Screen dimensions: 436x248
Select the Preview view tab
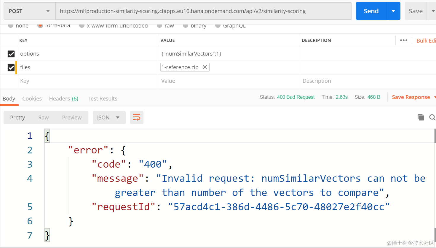pyautogui.click(x=72, y=117)
